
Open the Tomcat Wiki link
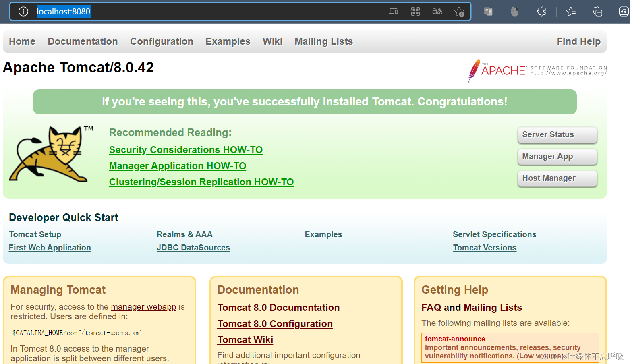point(245,340)
